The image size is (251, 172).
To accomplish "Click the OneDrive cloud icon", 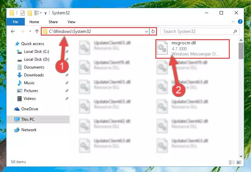I will click(x=17, y=109).
